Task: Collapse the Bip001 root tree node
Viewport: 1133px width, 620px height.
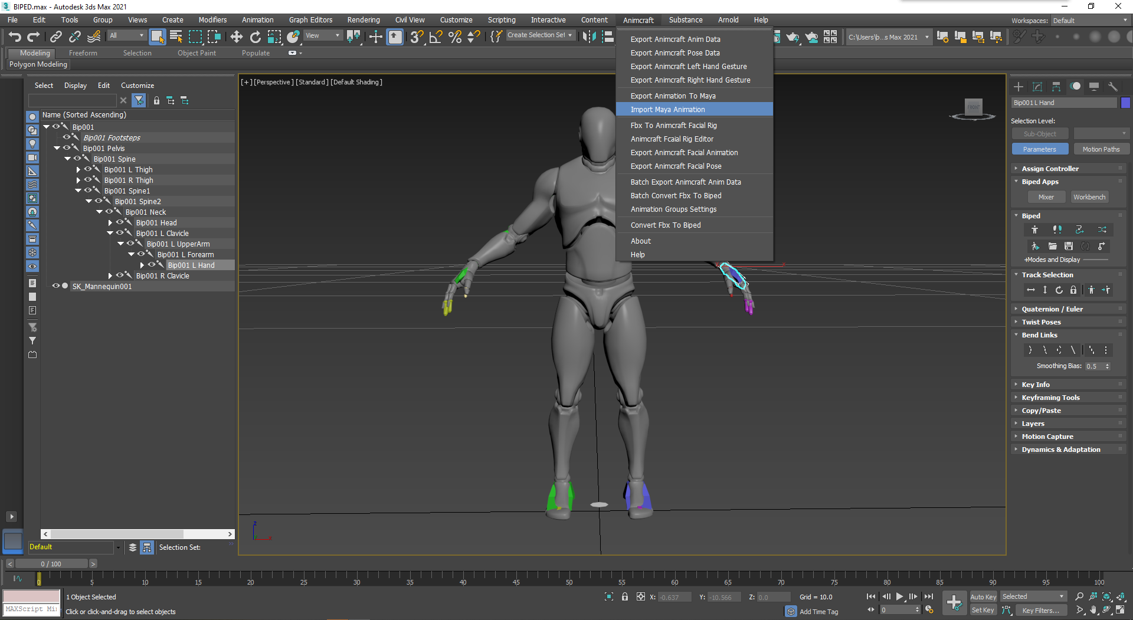Action: (x=46, y=127)
